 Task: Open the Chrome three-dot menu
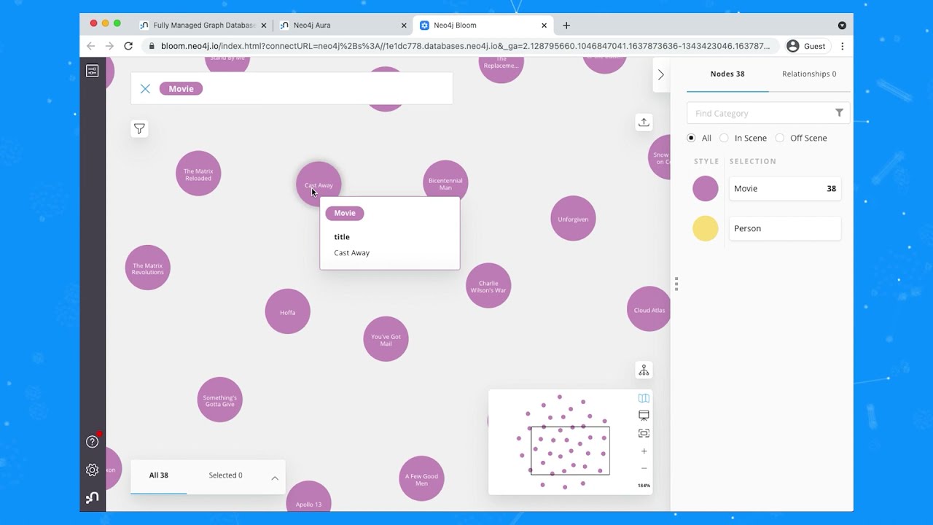tap(842, 46)
